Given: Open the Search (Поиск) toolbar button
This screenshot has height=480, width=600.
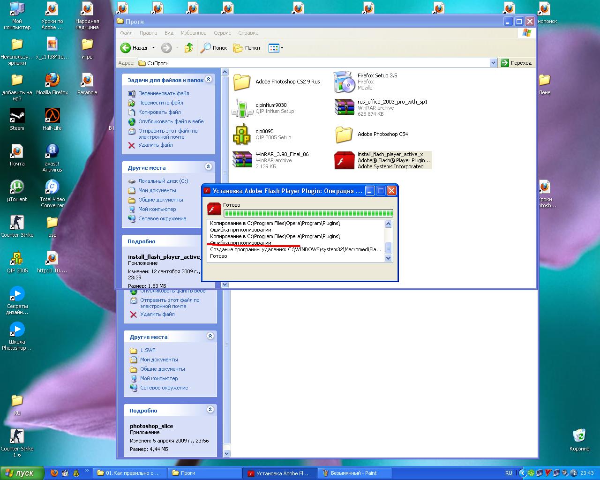Looking at the screenshot, I should pyautogui.click(x=214, y=48).
